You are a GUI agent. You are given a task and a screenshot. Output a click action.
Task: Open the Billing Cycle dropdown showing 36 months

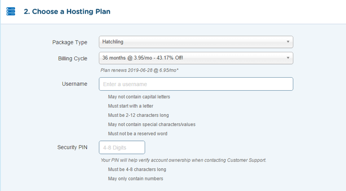pyautogui.click(x=196, y=58)
